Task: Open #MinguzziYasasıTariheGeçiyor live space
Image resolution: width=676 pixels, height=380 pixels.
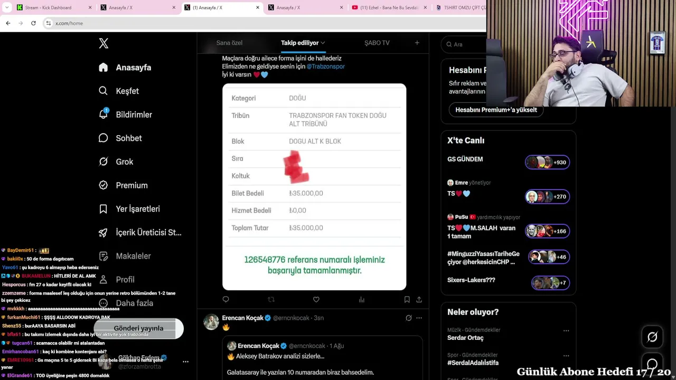Action: click(508, 257)
